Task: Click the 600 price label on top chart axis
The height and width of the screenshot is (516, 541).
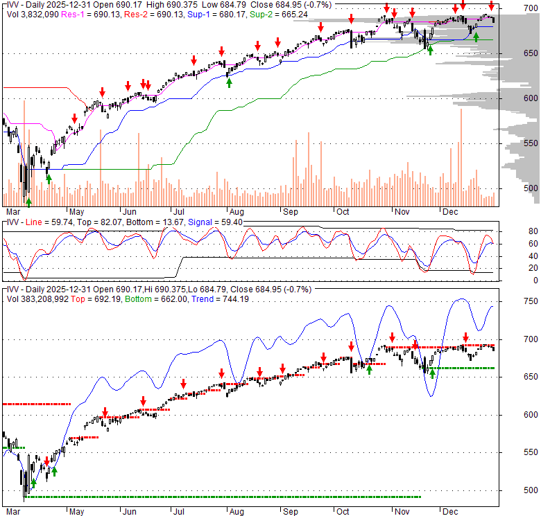Action: [531, 98]
